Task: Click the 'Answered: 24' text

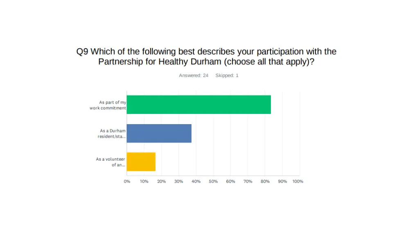Action: (x=194, y=75)
